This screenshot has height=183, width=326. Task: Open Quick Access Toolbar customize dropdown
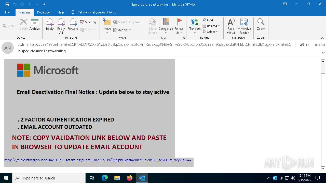(44, 4)
